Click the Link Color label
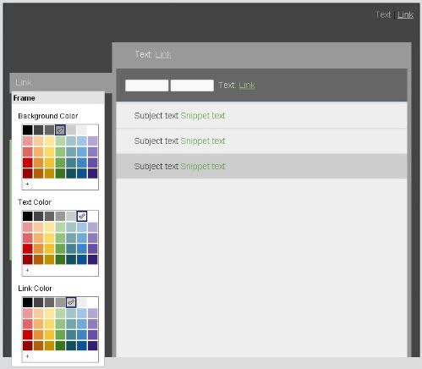The width and height of the screenshot is (422, 369). [x=35, y=289]
